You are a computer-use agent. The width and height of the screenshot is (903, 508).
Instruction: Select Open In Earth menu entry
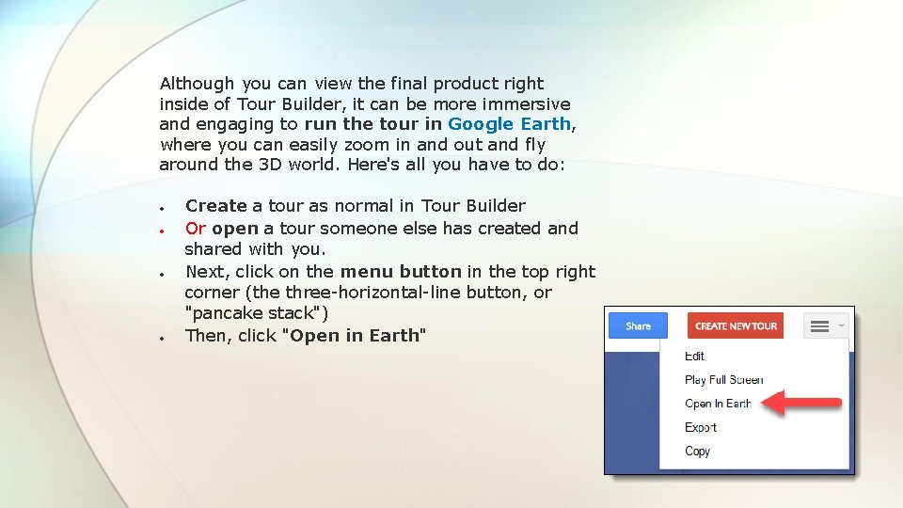click(718, 404)
